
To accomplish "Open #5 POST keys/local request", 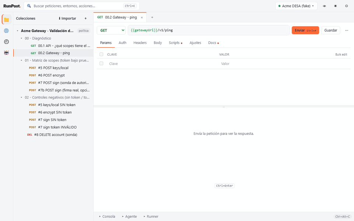I will click(x=53, y=68).
